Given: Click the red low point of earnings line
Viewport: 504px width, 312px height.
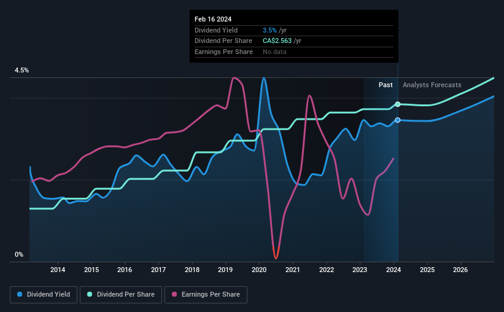Looking at the screenshot, I should 276,256.
